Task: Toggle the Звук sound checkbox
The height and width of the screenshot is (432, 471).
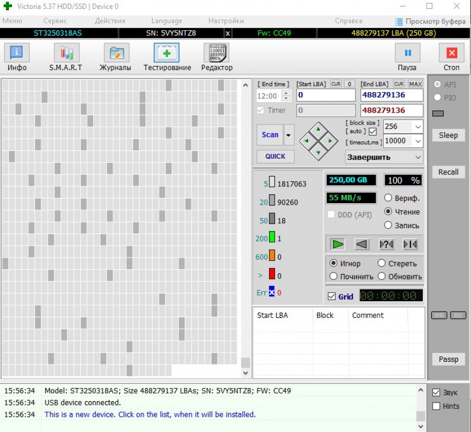Action: (436, 393)
